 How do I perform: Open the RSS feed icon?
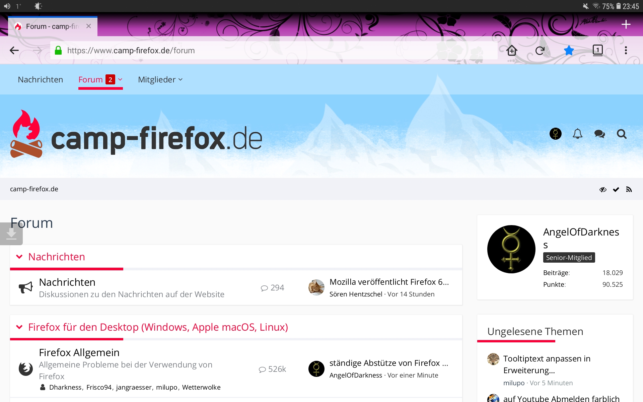point(629,190)
